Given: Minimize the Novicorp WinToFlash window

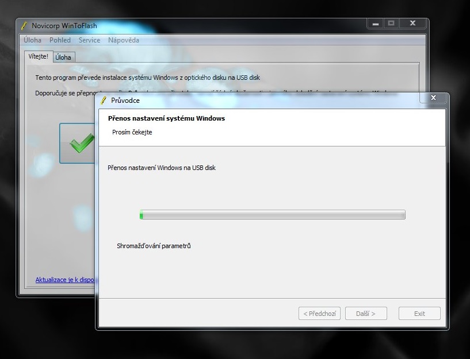Looking at the screenshot, I should tap(376, 24).
